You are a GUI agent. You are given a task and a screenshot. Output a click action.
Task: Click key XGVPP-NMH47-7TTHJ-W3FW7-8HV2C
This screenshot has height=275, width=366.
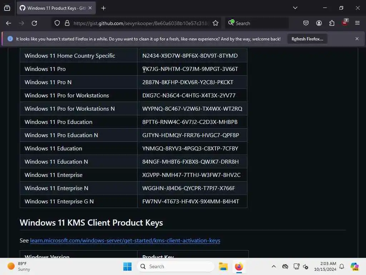192,175
